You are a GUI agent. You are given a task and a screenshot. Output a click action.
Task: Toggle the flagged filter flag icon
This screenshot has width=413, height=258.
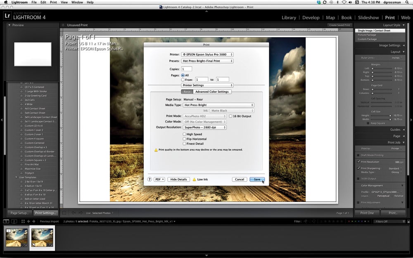pos(306,221)
